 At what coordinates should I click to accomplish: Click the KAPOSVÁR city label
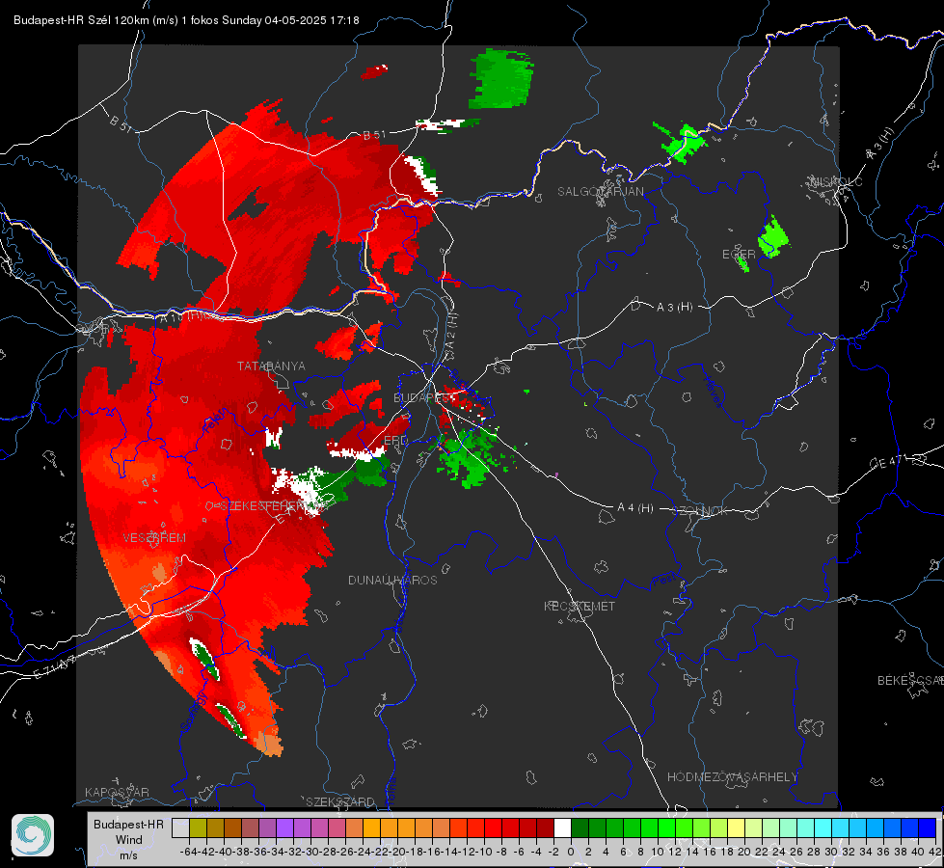point(117,792)
